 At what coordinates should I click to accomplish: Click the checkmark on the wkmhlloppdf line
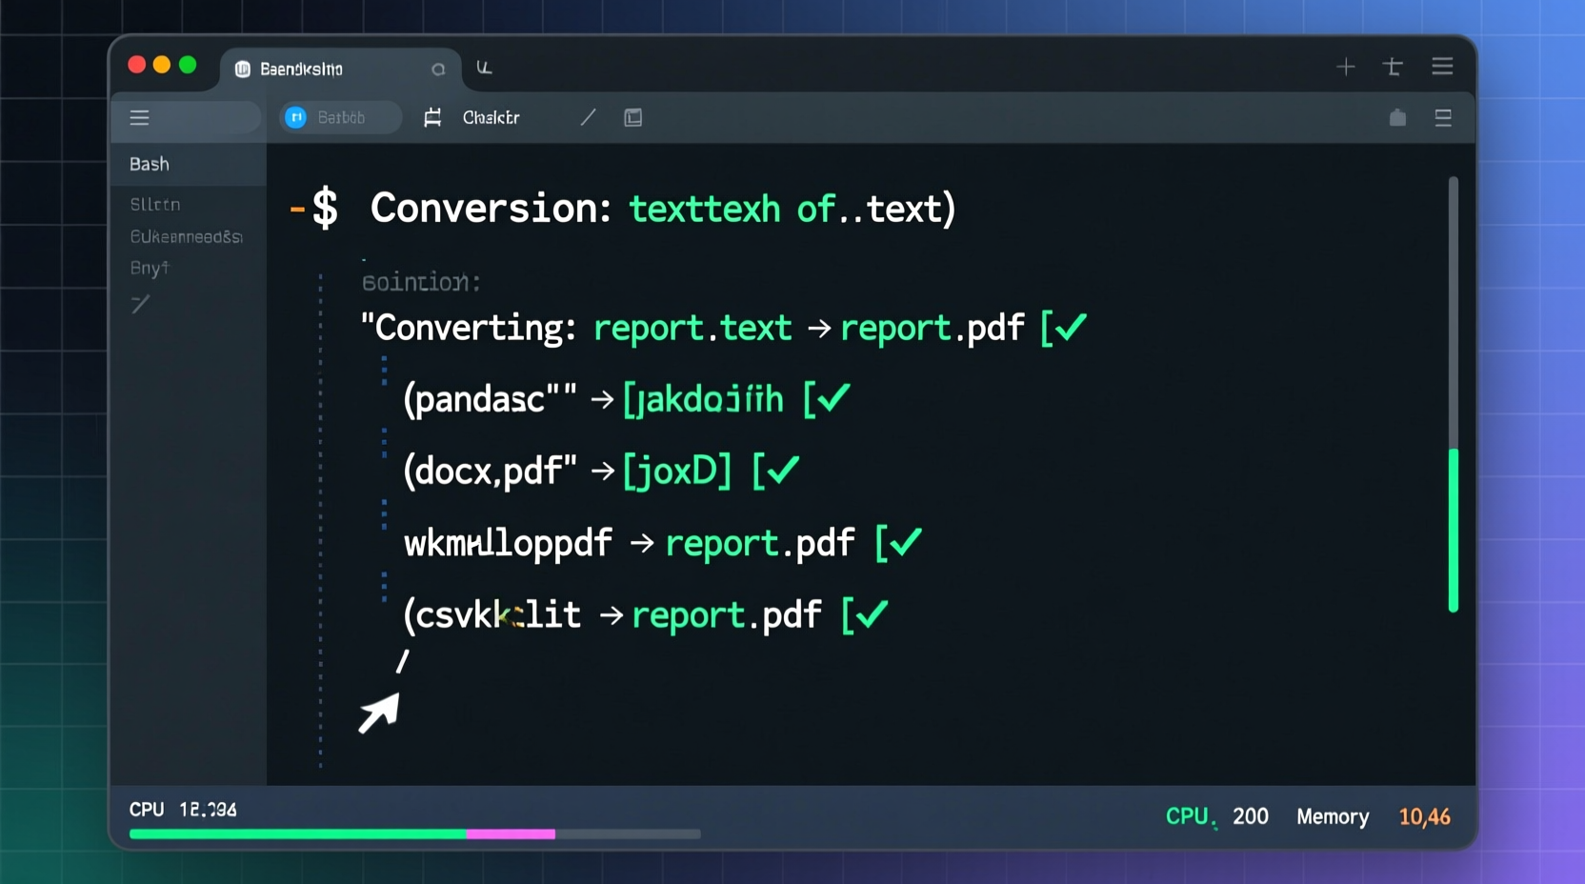click(x=905, y=541)
